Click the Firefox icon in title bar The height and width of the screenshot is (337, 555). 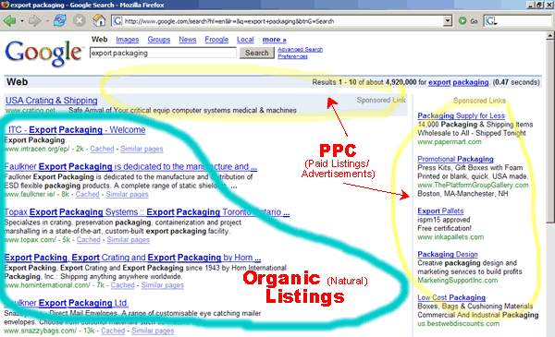5,5
